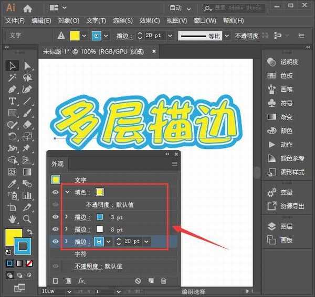Toggle visibility of bottom opacity row
Image resolution: width=315 pixels, height=297 pixels.
click(56, 266)
